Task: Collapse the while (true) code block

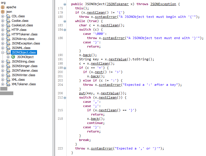Action: [65, 21]
